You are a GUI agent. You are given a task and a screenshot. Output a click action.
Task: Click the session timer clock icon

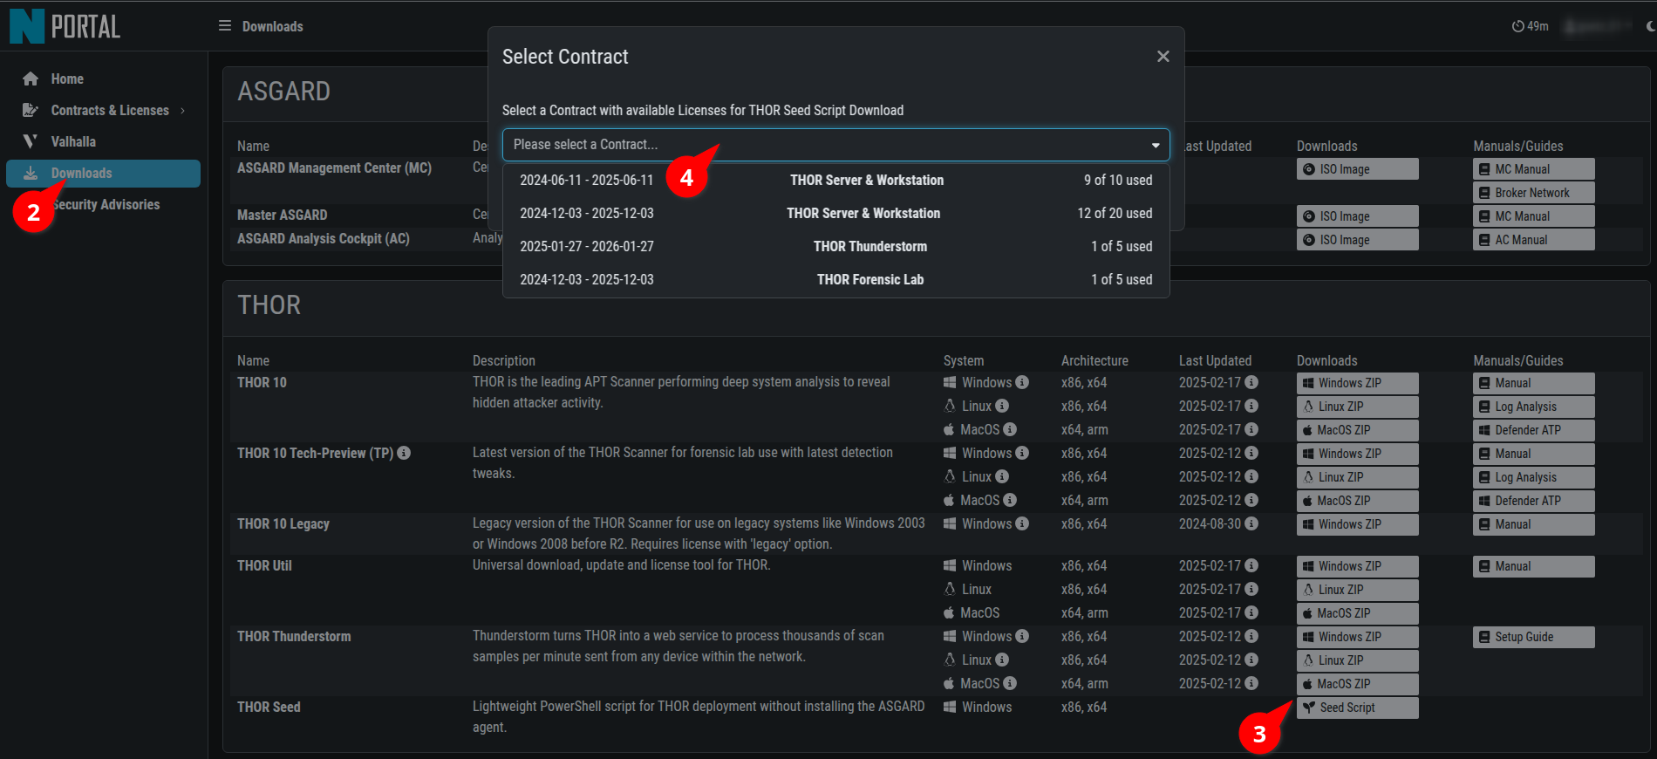pyautogui.click(x=1517, y=26)
